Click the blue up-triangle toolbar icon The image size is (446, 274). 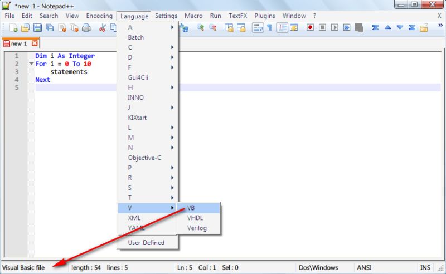tap(387, 28)
